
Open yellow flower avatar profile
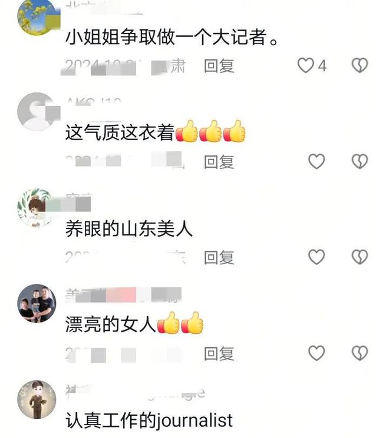tap(37, 16)
